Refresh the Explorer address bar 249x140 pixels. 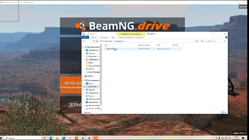pos(198,41)
